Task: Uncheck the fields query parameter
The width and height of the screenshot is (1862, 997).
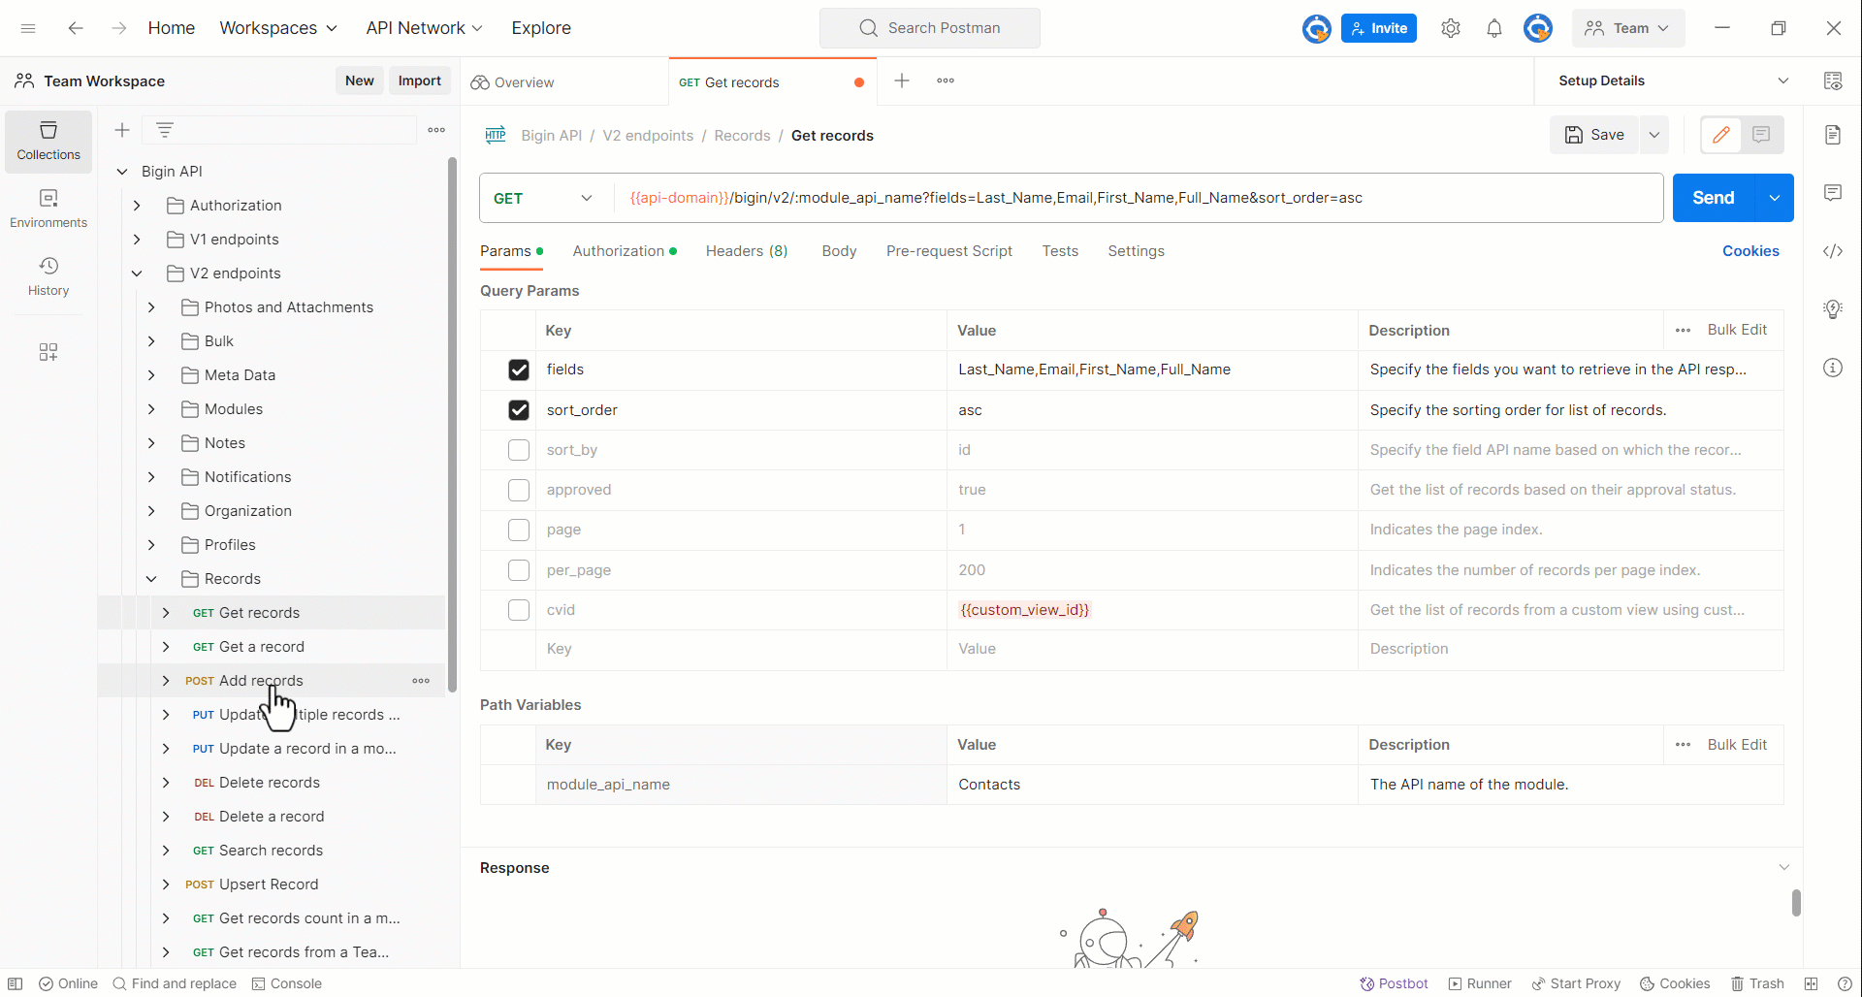Action: (x=519, y=370)
